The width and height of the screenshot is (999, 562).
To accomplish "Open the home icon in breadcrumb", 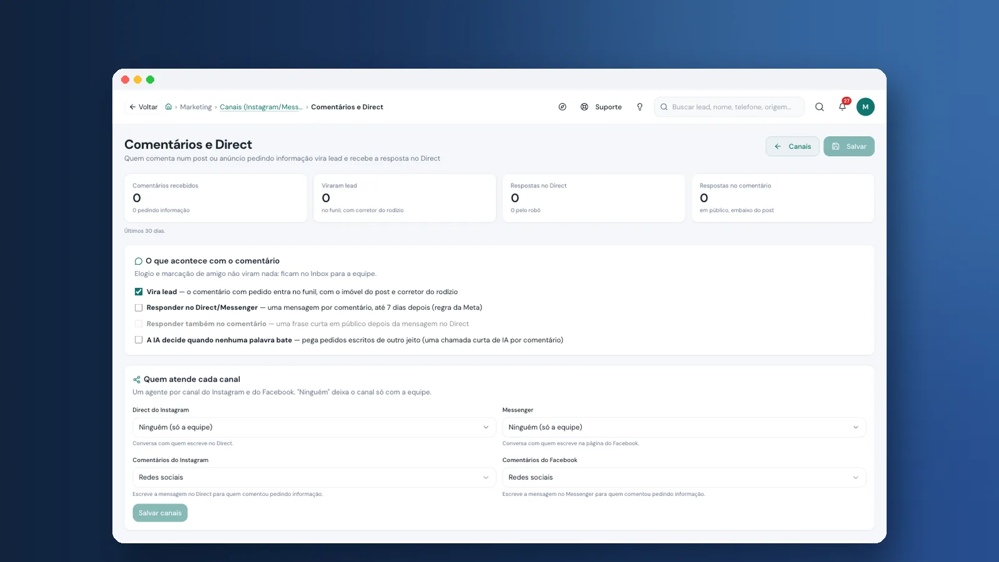I will pyautogui.click(x=169, y=107).
